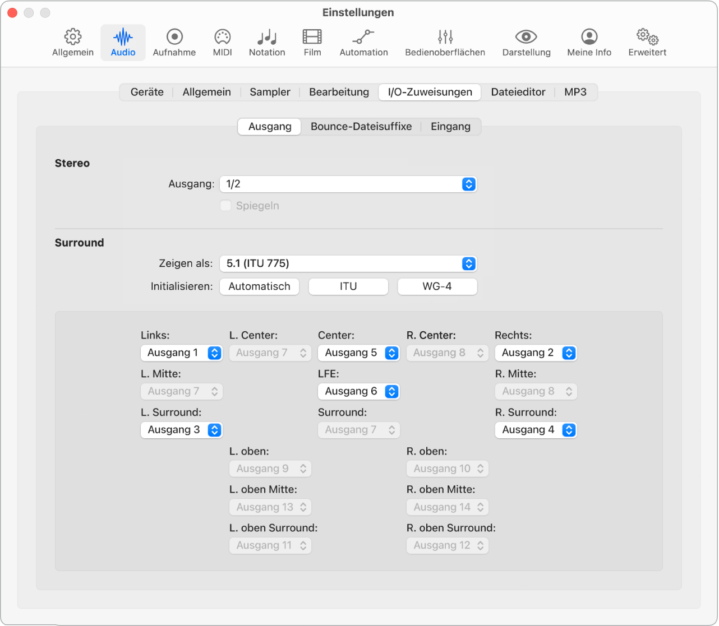Click the ITU initialize button
The height and width of the screenshot is (626, 719).
click(348, 286)
